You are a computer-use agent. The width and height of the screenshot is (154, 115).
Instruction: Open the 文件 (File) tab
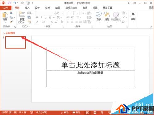tap(6, 8)
